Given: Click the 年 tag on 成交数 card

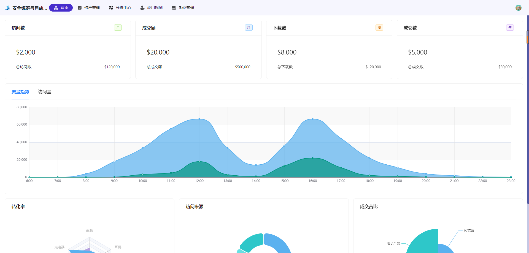Looking at the screenshot, I should pos(510,28).
